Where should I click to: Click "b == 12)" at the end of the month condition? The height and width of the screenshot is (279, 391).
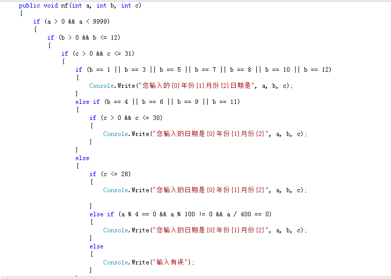pyautogui.click(x=318, y=70)
